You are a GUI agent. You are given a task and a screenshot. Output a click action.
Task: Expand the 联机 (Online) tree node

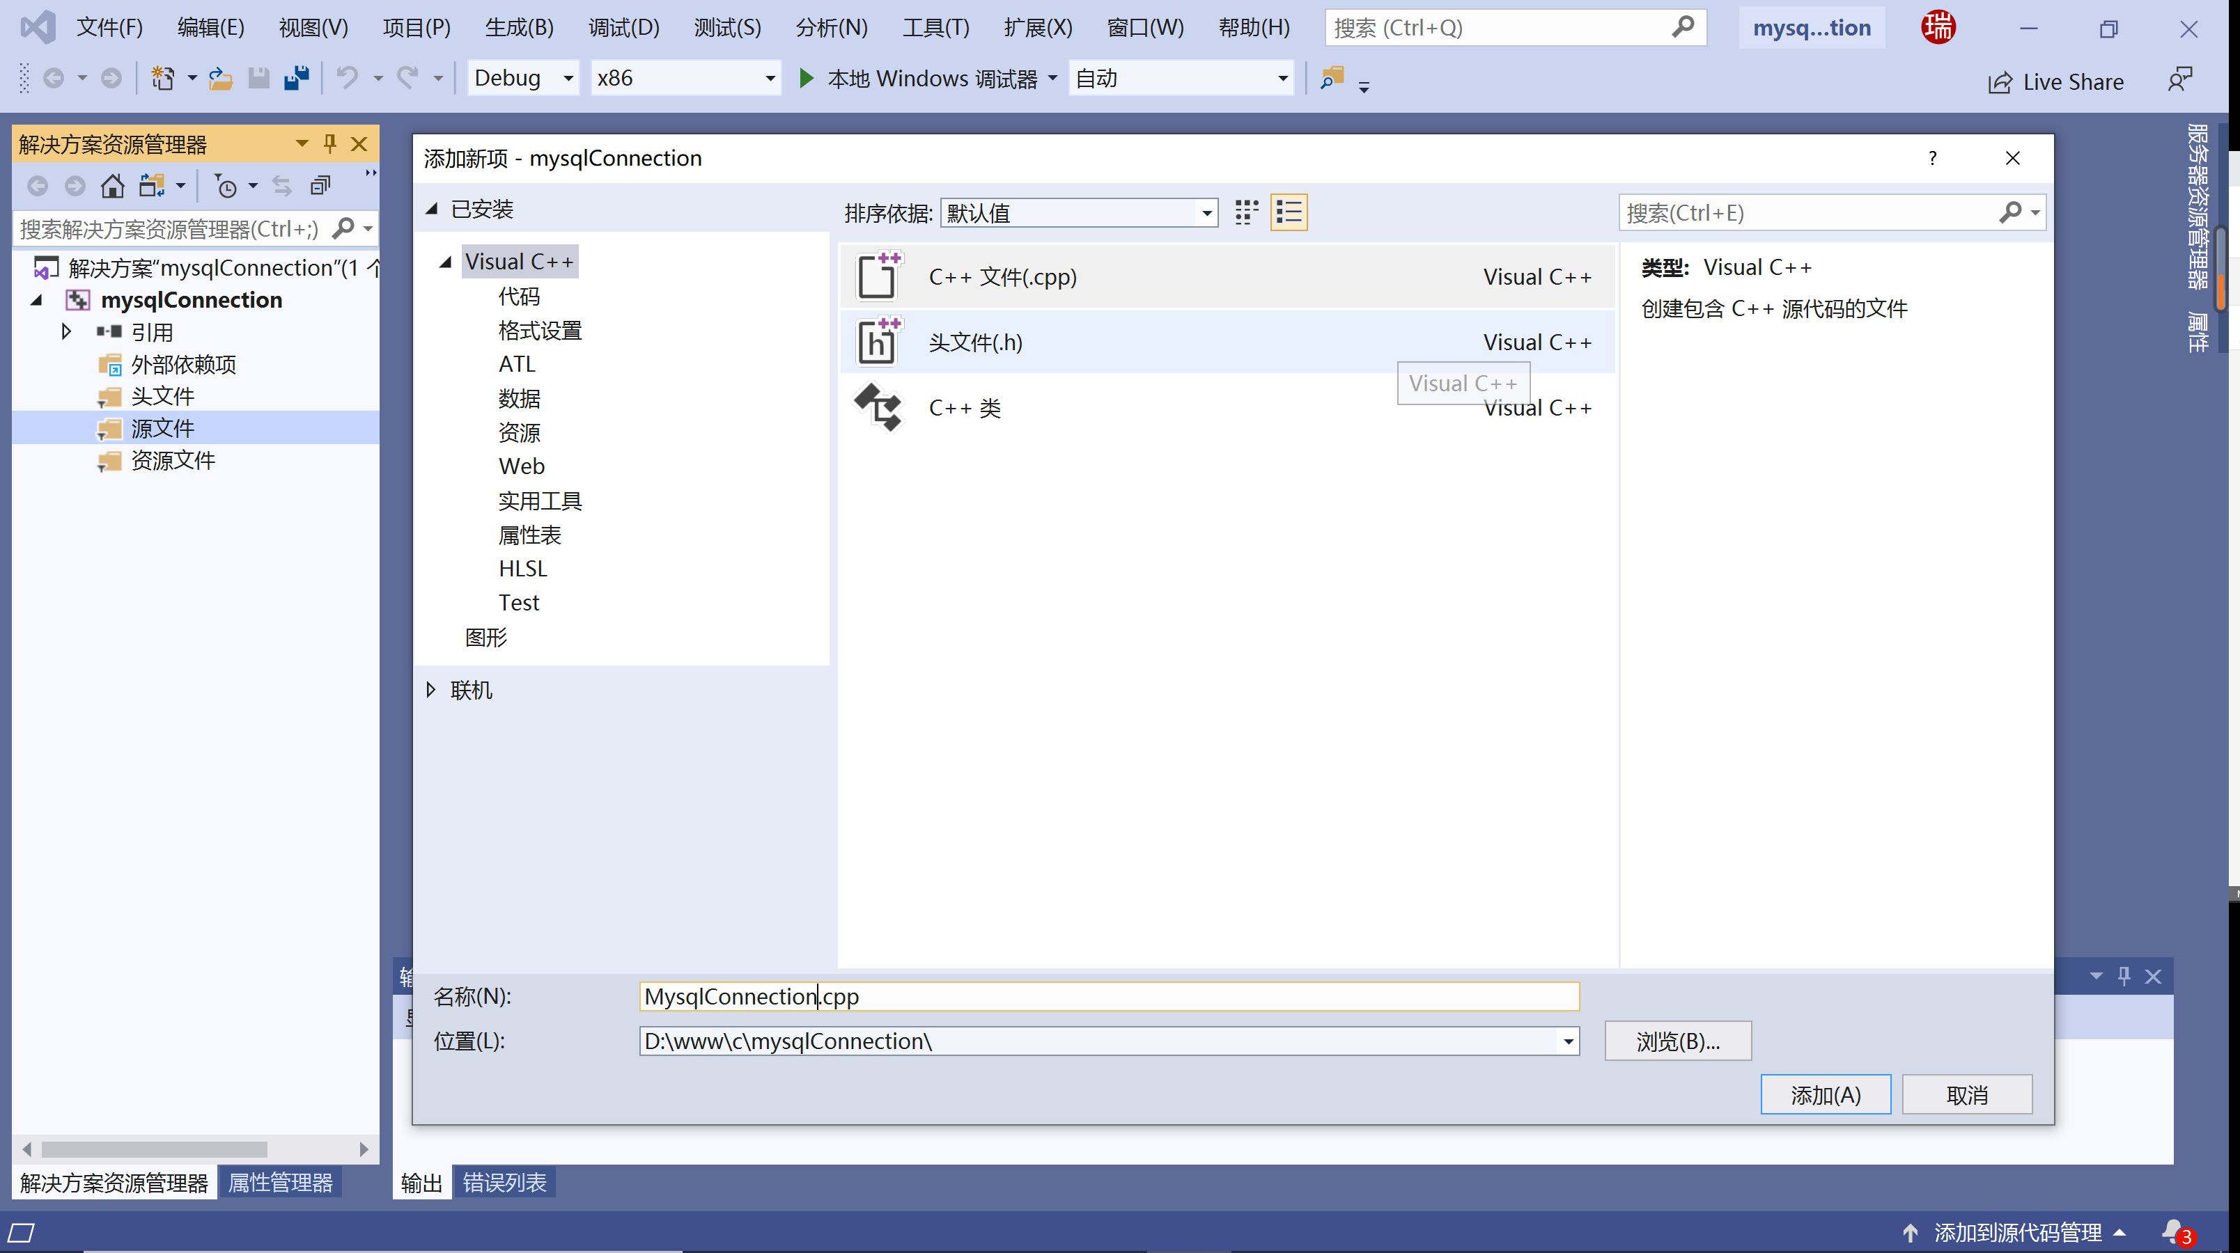(x=431, y=690)
